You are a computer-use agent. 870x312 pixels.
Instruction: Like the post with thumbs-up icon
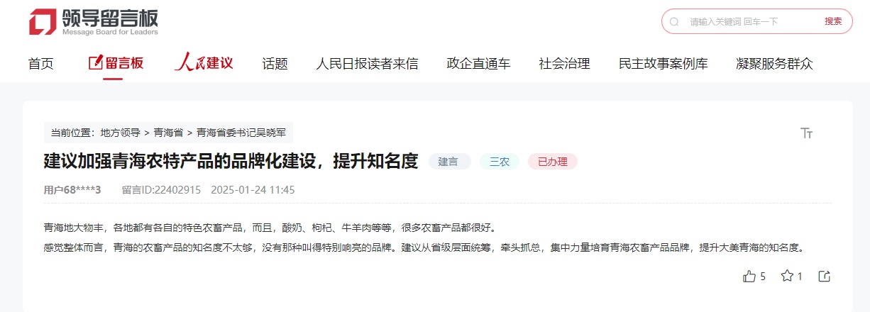(x=749, y=277)
